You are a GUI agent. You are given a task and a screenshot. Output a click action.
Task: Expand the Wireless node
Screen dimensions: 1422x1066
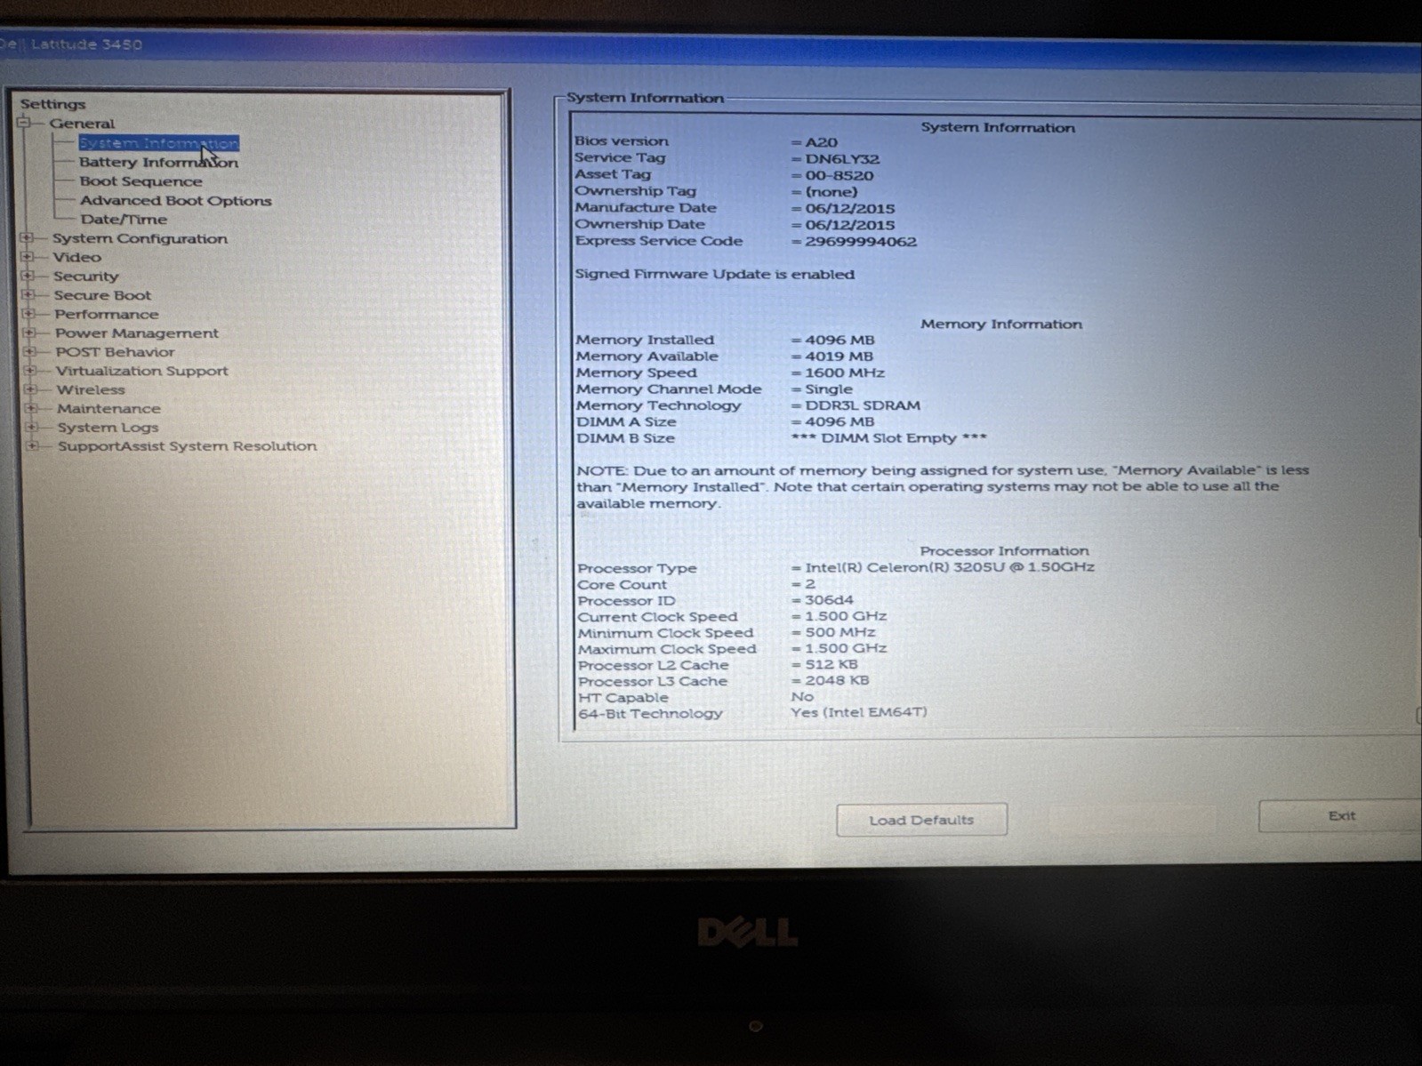coord(30,389)
